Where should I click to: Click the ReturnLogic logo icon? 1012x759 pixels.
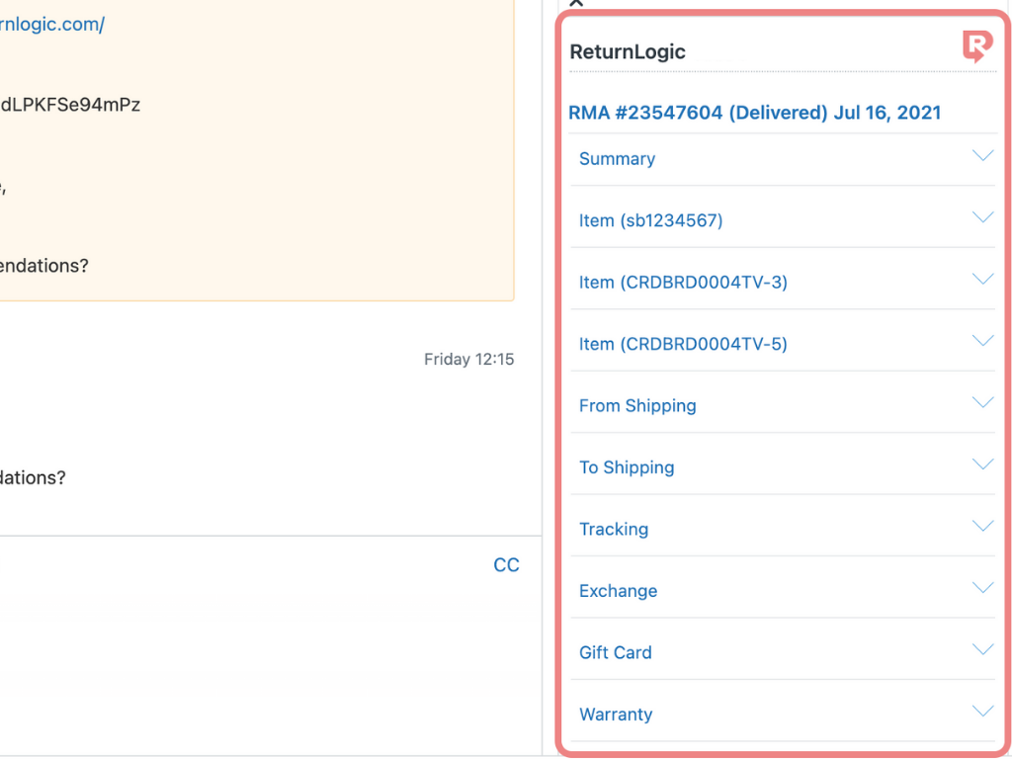[x=976, y=46]
